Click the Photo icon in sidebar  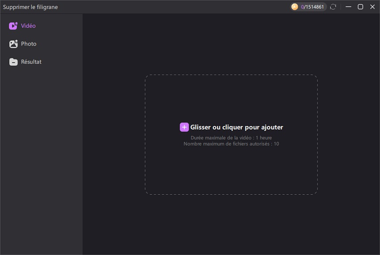point(13,44)
